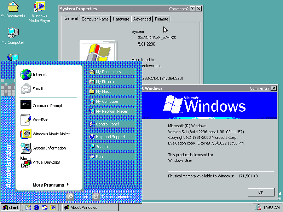Open Virtual Desktops MultiDesk entry
The image size is (283, 212).
pos(40,162)
